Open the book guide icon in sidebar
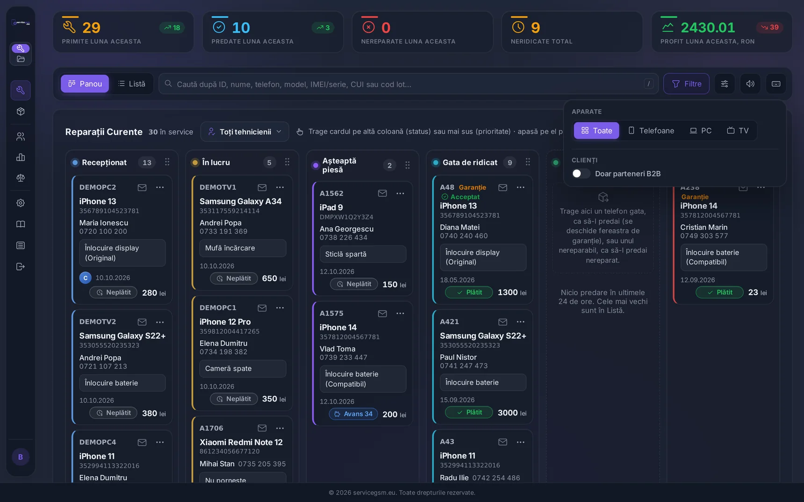Viewport: 804px width, 502px height. click(21, 224)
